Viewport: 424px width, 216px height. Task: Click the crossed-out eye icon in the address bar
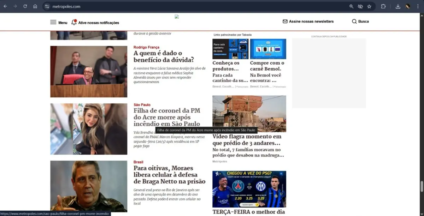pyautogui.click(x=360, y=6)
